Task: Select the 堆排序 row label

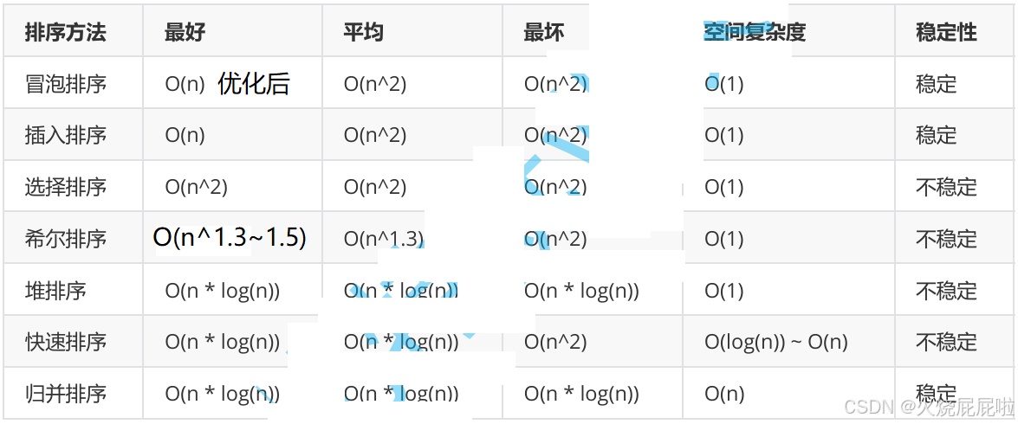Action: pyautogui.click(x=55, y=291)
